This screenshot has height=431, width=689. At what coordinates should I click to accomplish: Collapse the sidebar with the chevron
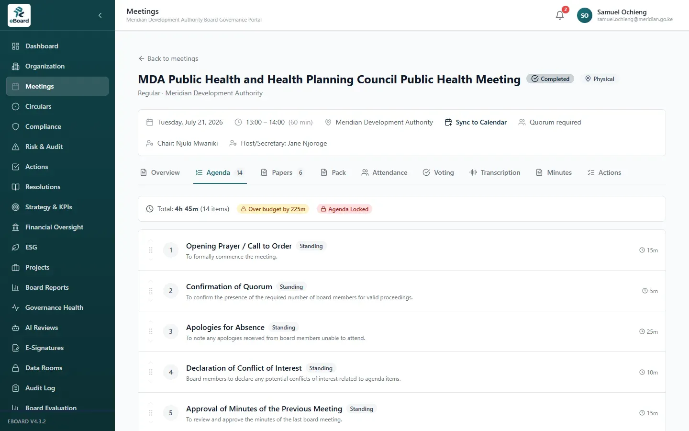[x=100, y=15]
